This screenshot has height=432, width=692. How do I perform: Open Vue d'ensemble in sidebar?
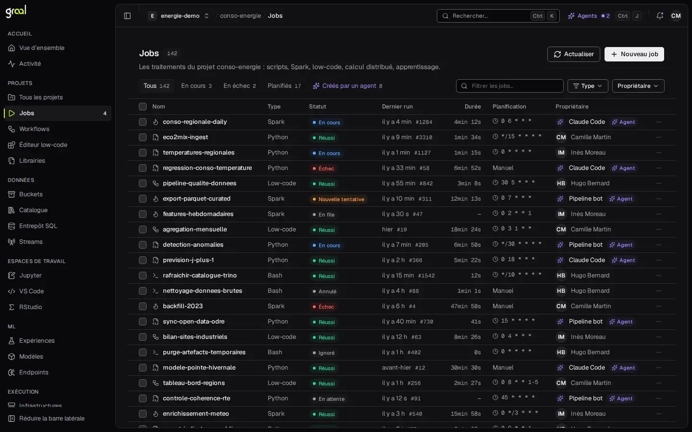58,48
